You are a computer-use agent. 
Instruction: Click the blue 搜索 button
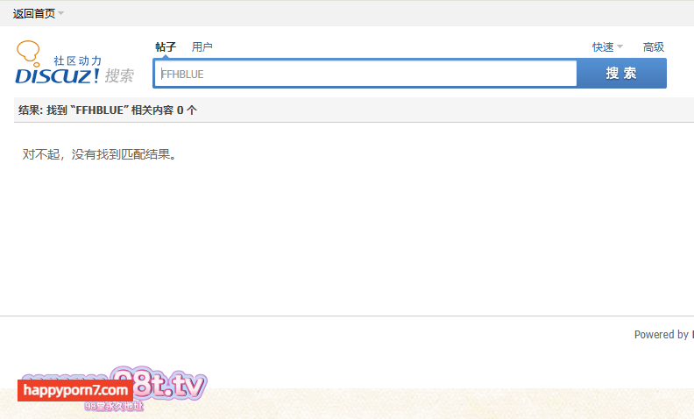pyautogui.click(x=621, y=73)
